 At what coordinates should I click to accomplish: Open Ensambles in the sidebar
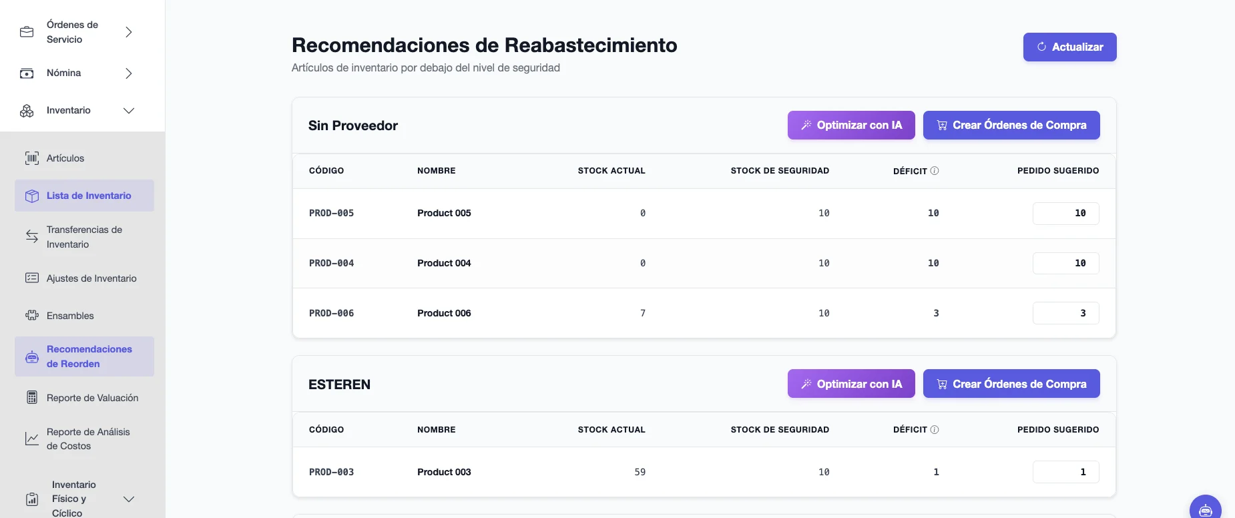(x=70, y=316)
